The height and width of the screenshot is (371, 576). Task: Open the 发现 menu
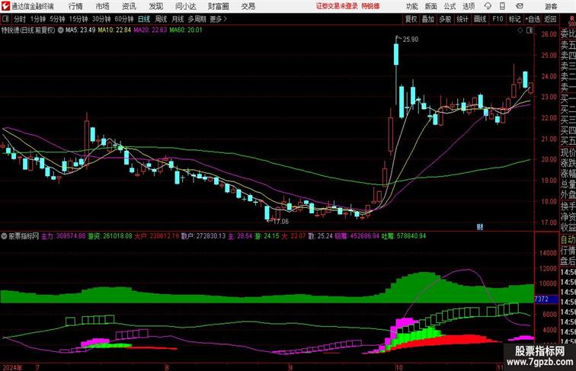tap(155, 6)
